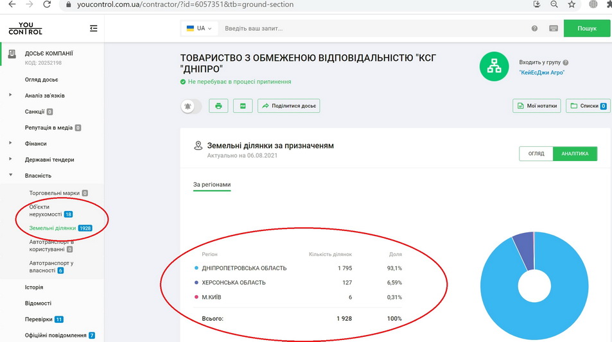The width and height of the screenshot is (612, 342).
Task: Collapse the Власність sidebar section
Action: click(x=10, y=175)
